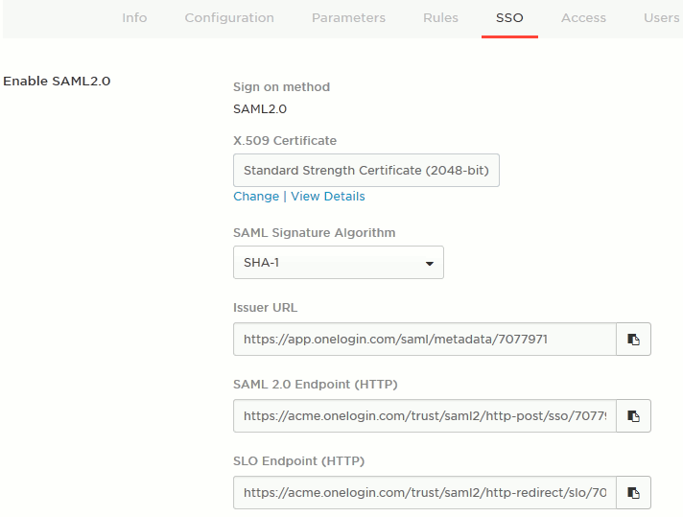Click the Change certificate link
Screen dimensions: 683x517
pyautogui.click(x=256, y=197)
